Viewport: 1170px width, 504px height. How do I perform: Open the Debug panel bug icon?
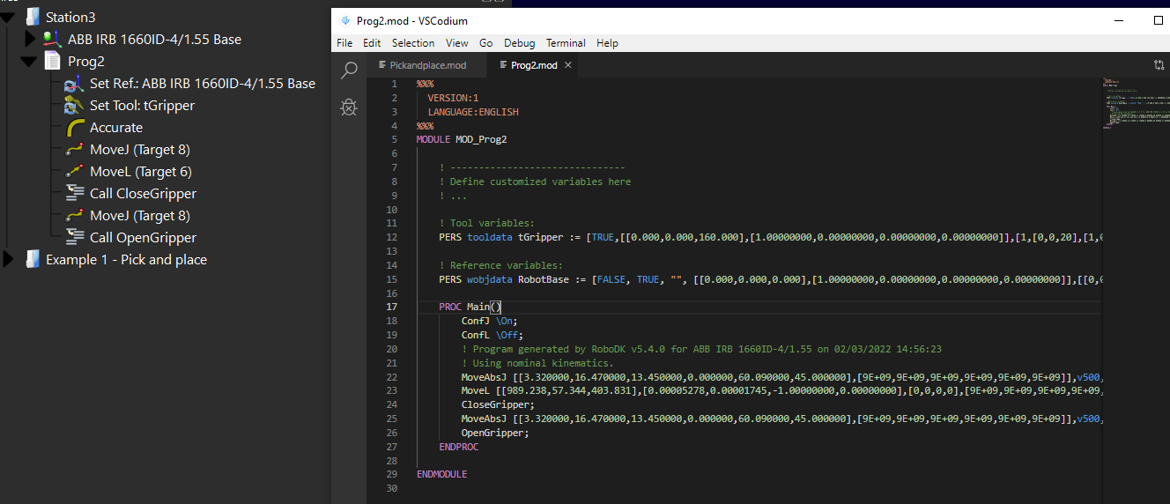(x=349, y=107)
